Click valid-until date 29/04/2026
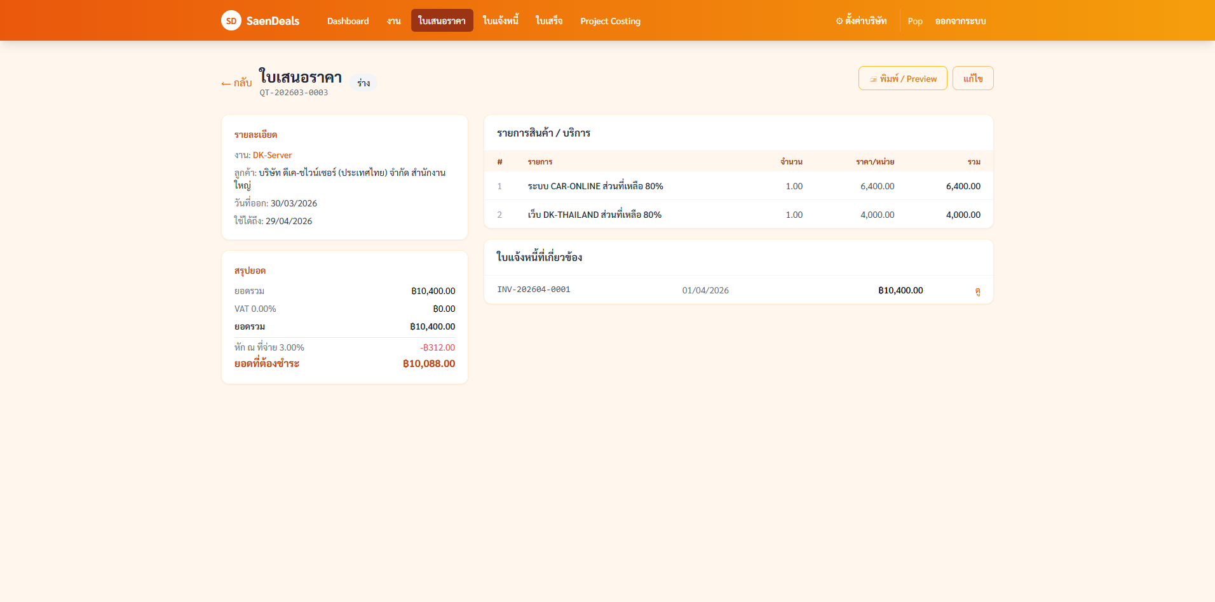 coord(288,221)
